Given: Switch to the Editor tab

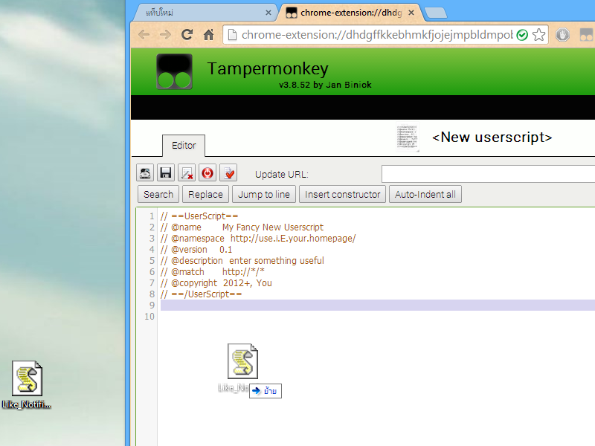Looking at the screenshot, I should pos(184,146).
